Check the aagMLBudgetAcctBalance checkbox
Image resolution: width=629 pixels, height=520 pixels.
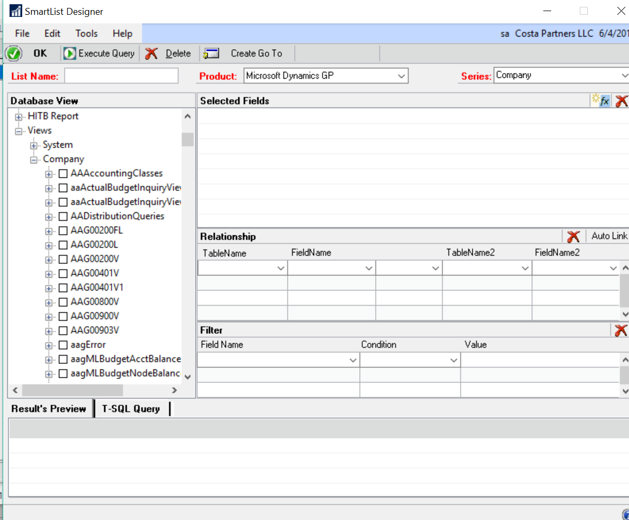pyautogui.click(x=63, y=360)
